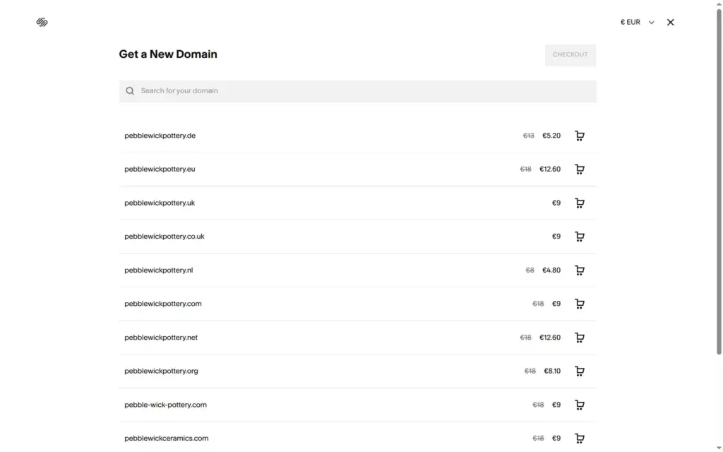Screen dimensions: 723x452
Task: Select the pebblewickpottery.de domain name
Action: (160, 136)
